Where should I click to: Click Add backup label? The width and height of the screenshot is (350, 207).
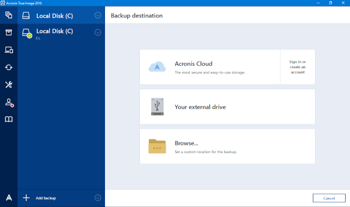click(46, 198)
